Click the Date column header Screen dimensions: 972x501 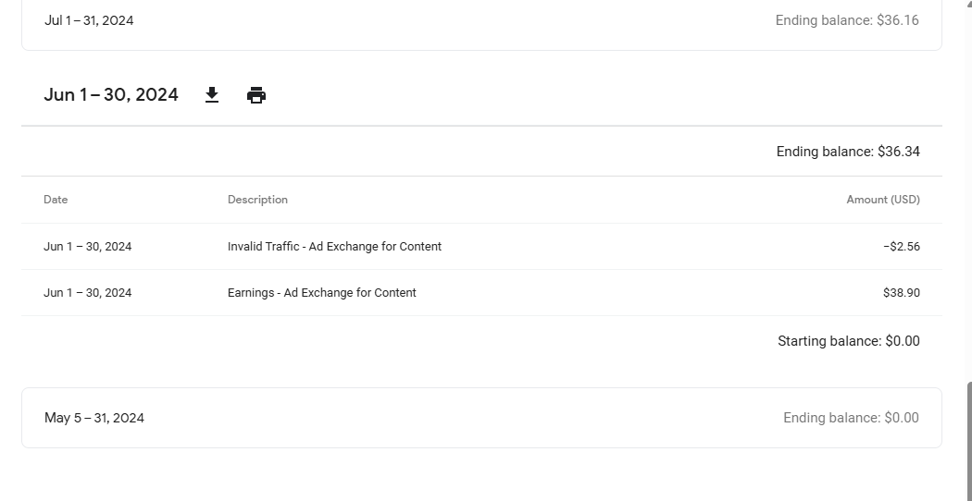point(56,200)
